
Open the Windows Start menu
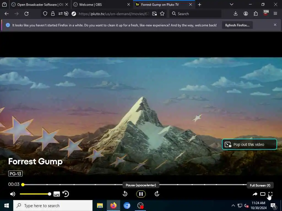[x=7, y=206]
